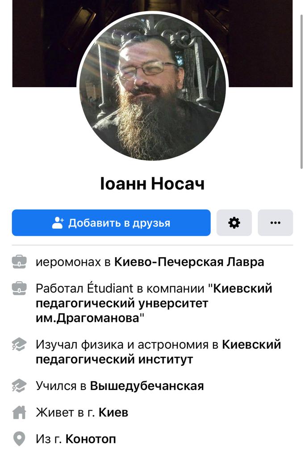Viewport: 305px width, 458px height.
Task: Open the round profile photo
Action: point(153,86)
